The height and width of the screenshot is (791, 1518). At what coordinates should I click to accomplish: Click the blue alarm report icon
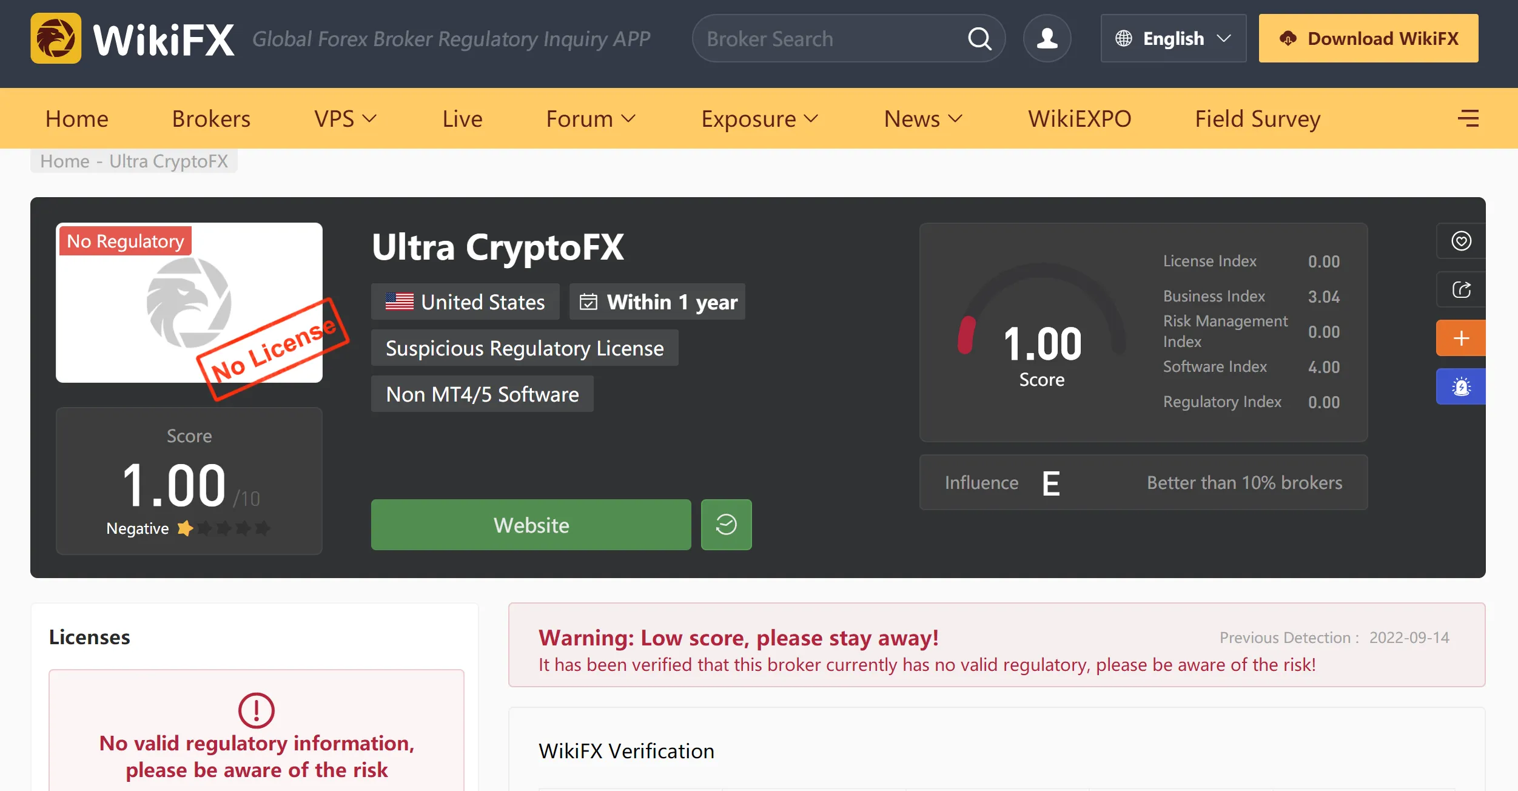(x=1461, y=386)
